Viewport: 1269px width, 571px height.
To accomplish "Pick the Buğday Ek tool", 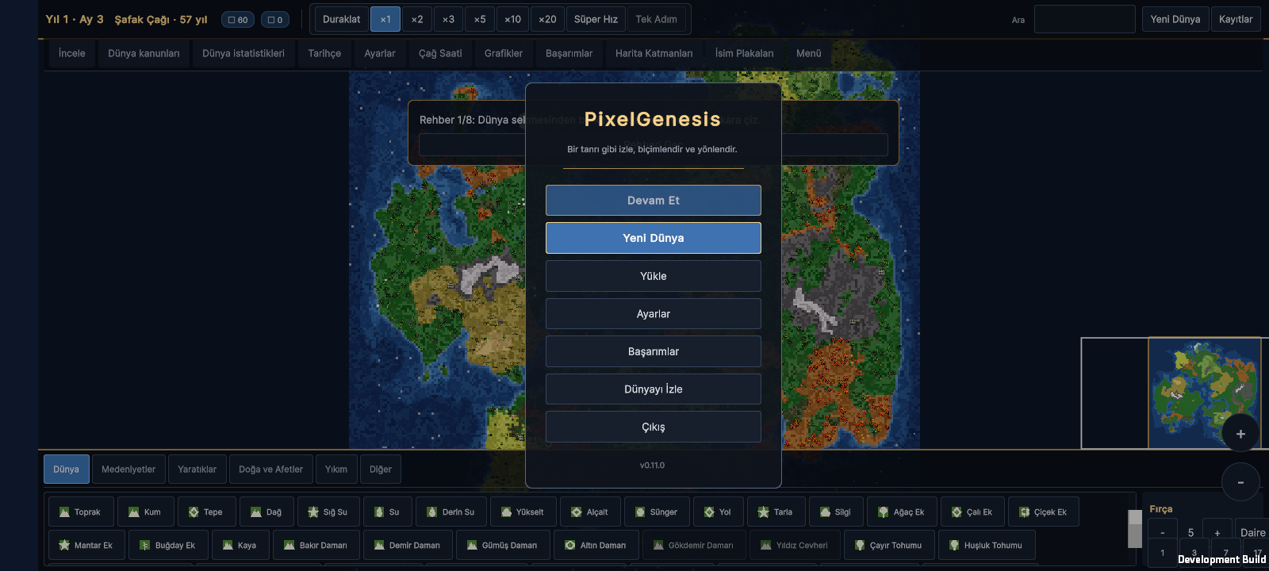I will click(168, 546).
